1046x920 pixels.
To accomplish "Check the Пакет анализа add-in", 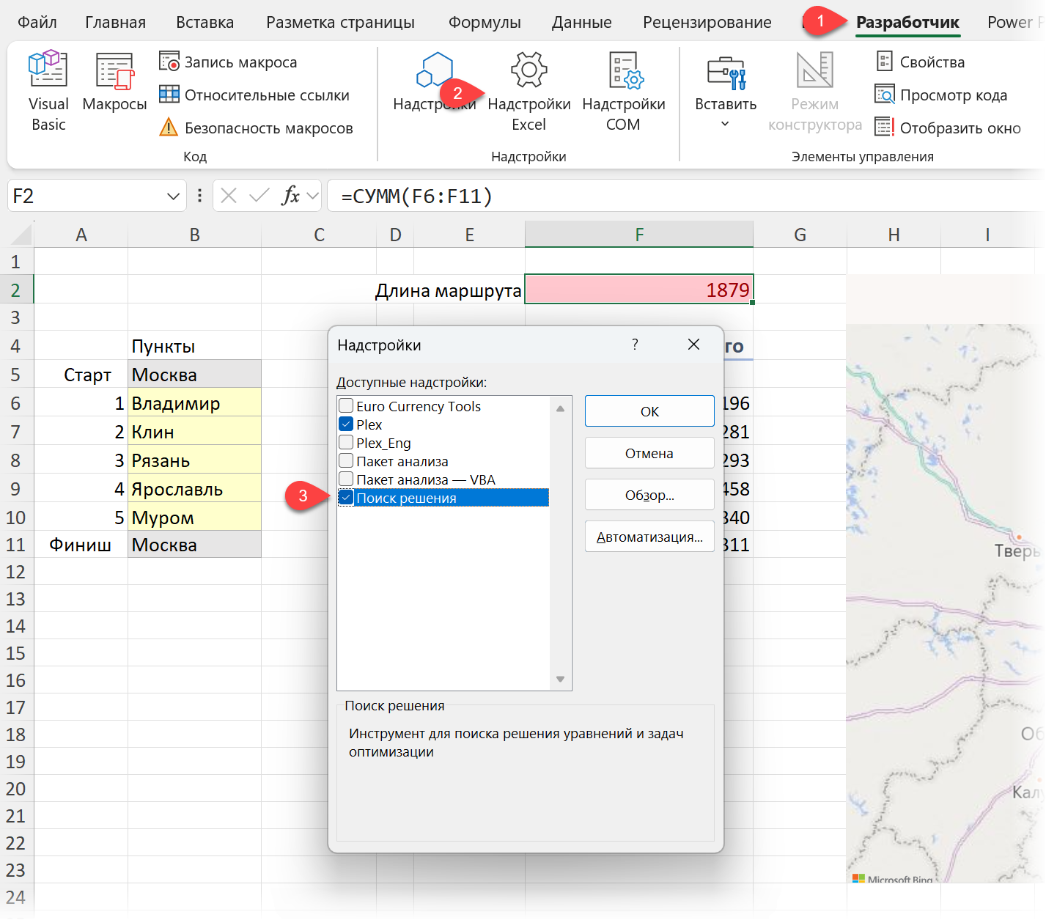I will point(347,461).
